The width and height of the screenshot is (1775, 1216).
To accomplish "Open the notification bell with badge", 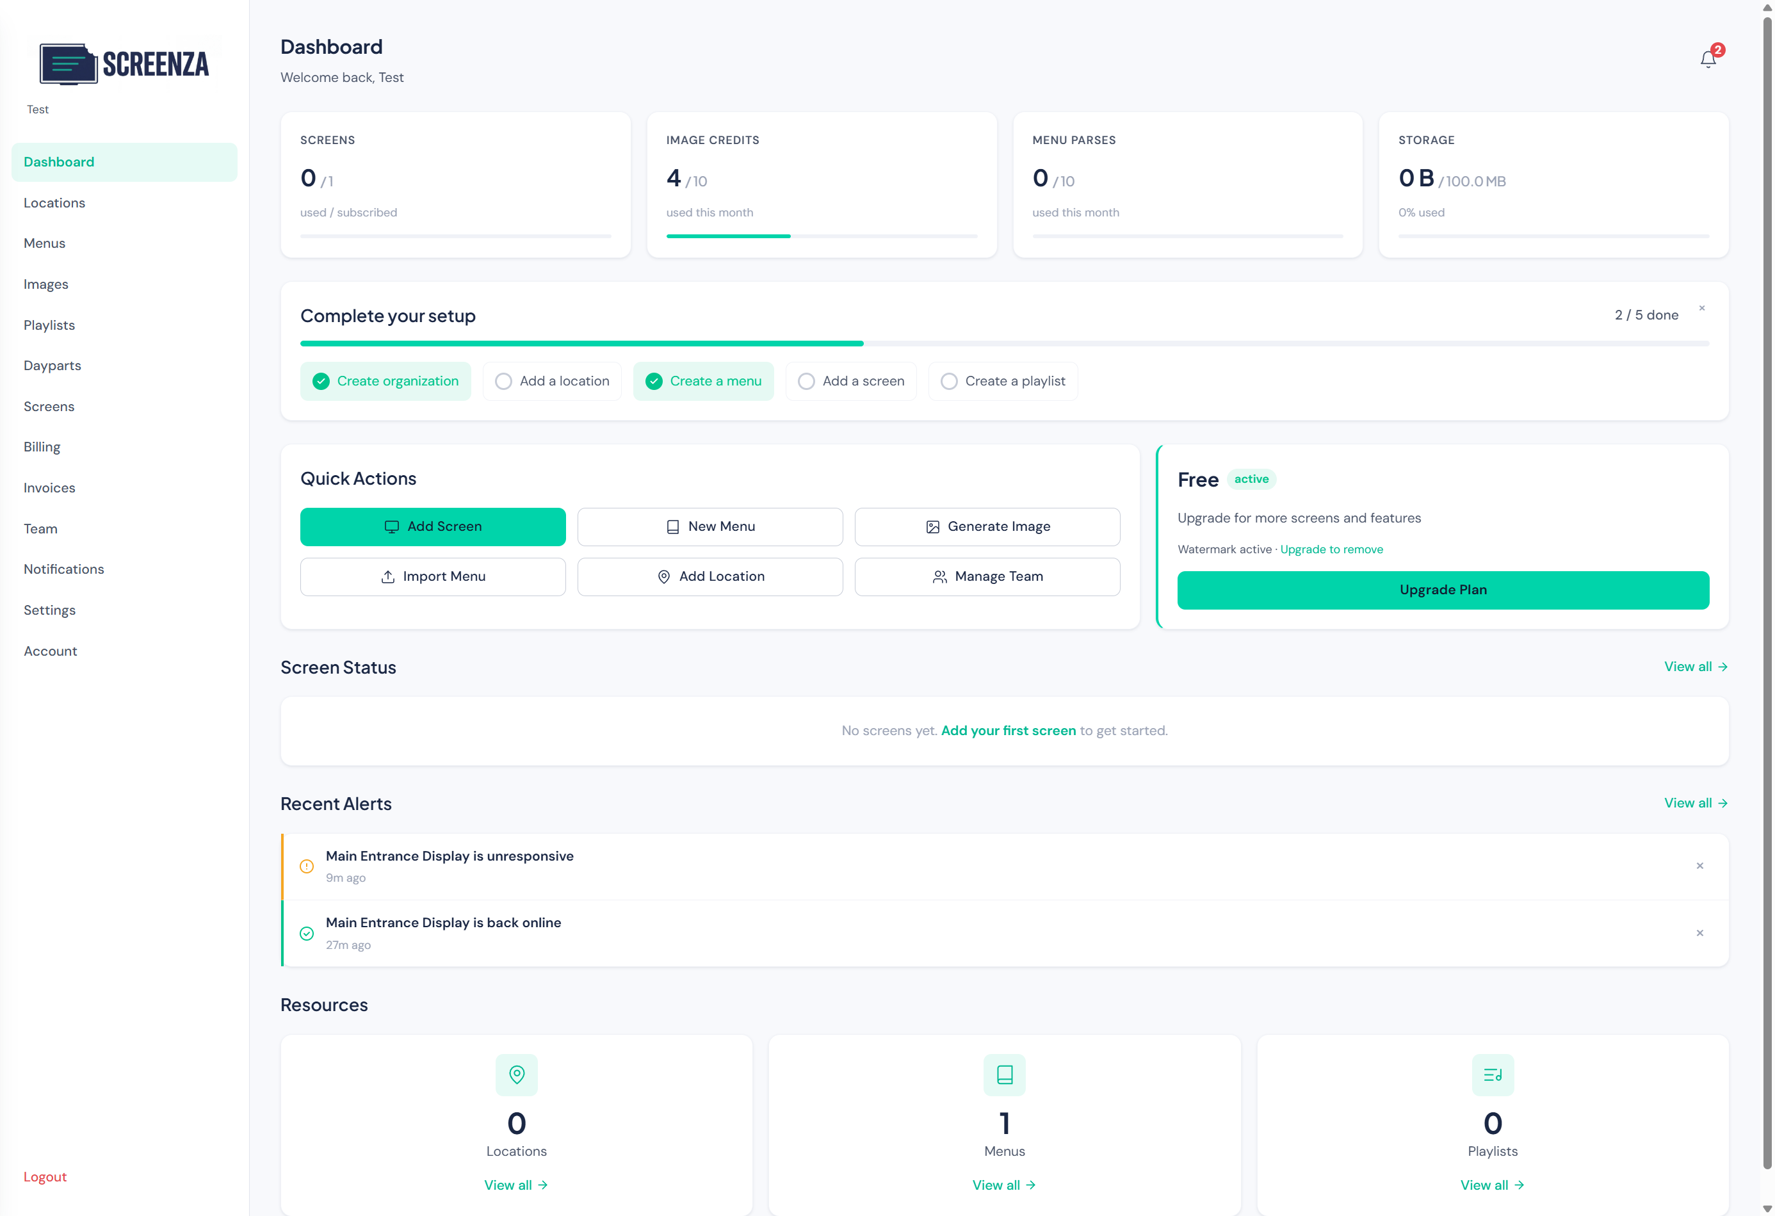I will (1708, 58).
